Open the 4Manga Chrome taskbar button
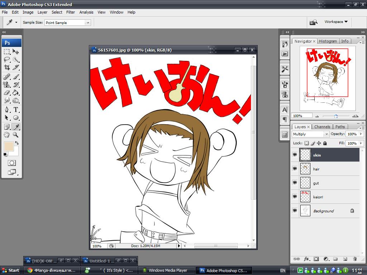This screenshot has height=275, width=367. [x=52, y=270]
